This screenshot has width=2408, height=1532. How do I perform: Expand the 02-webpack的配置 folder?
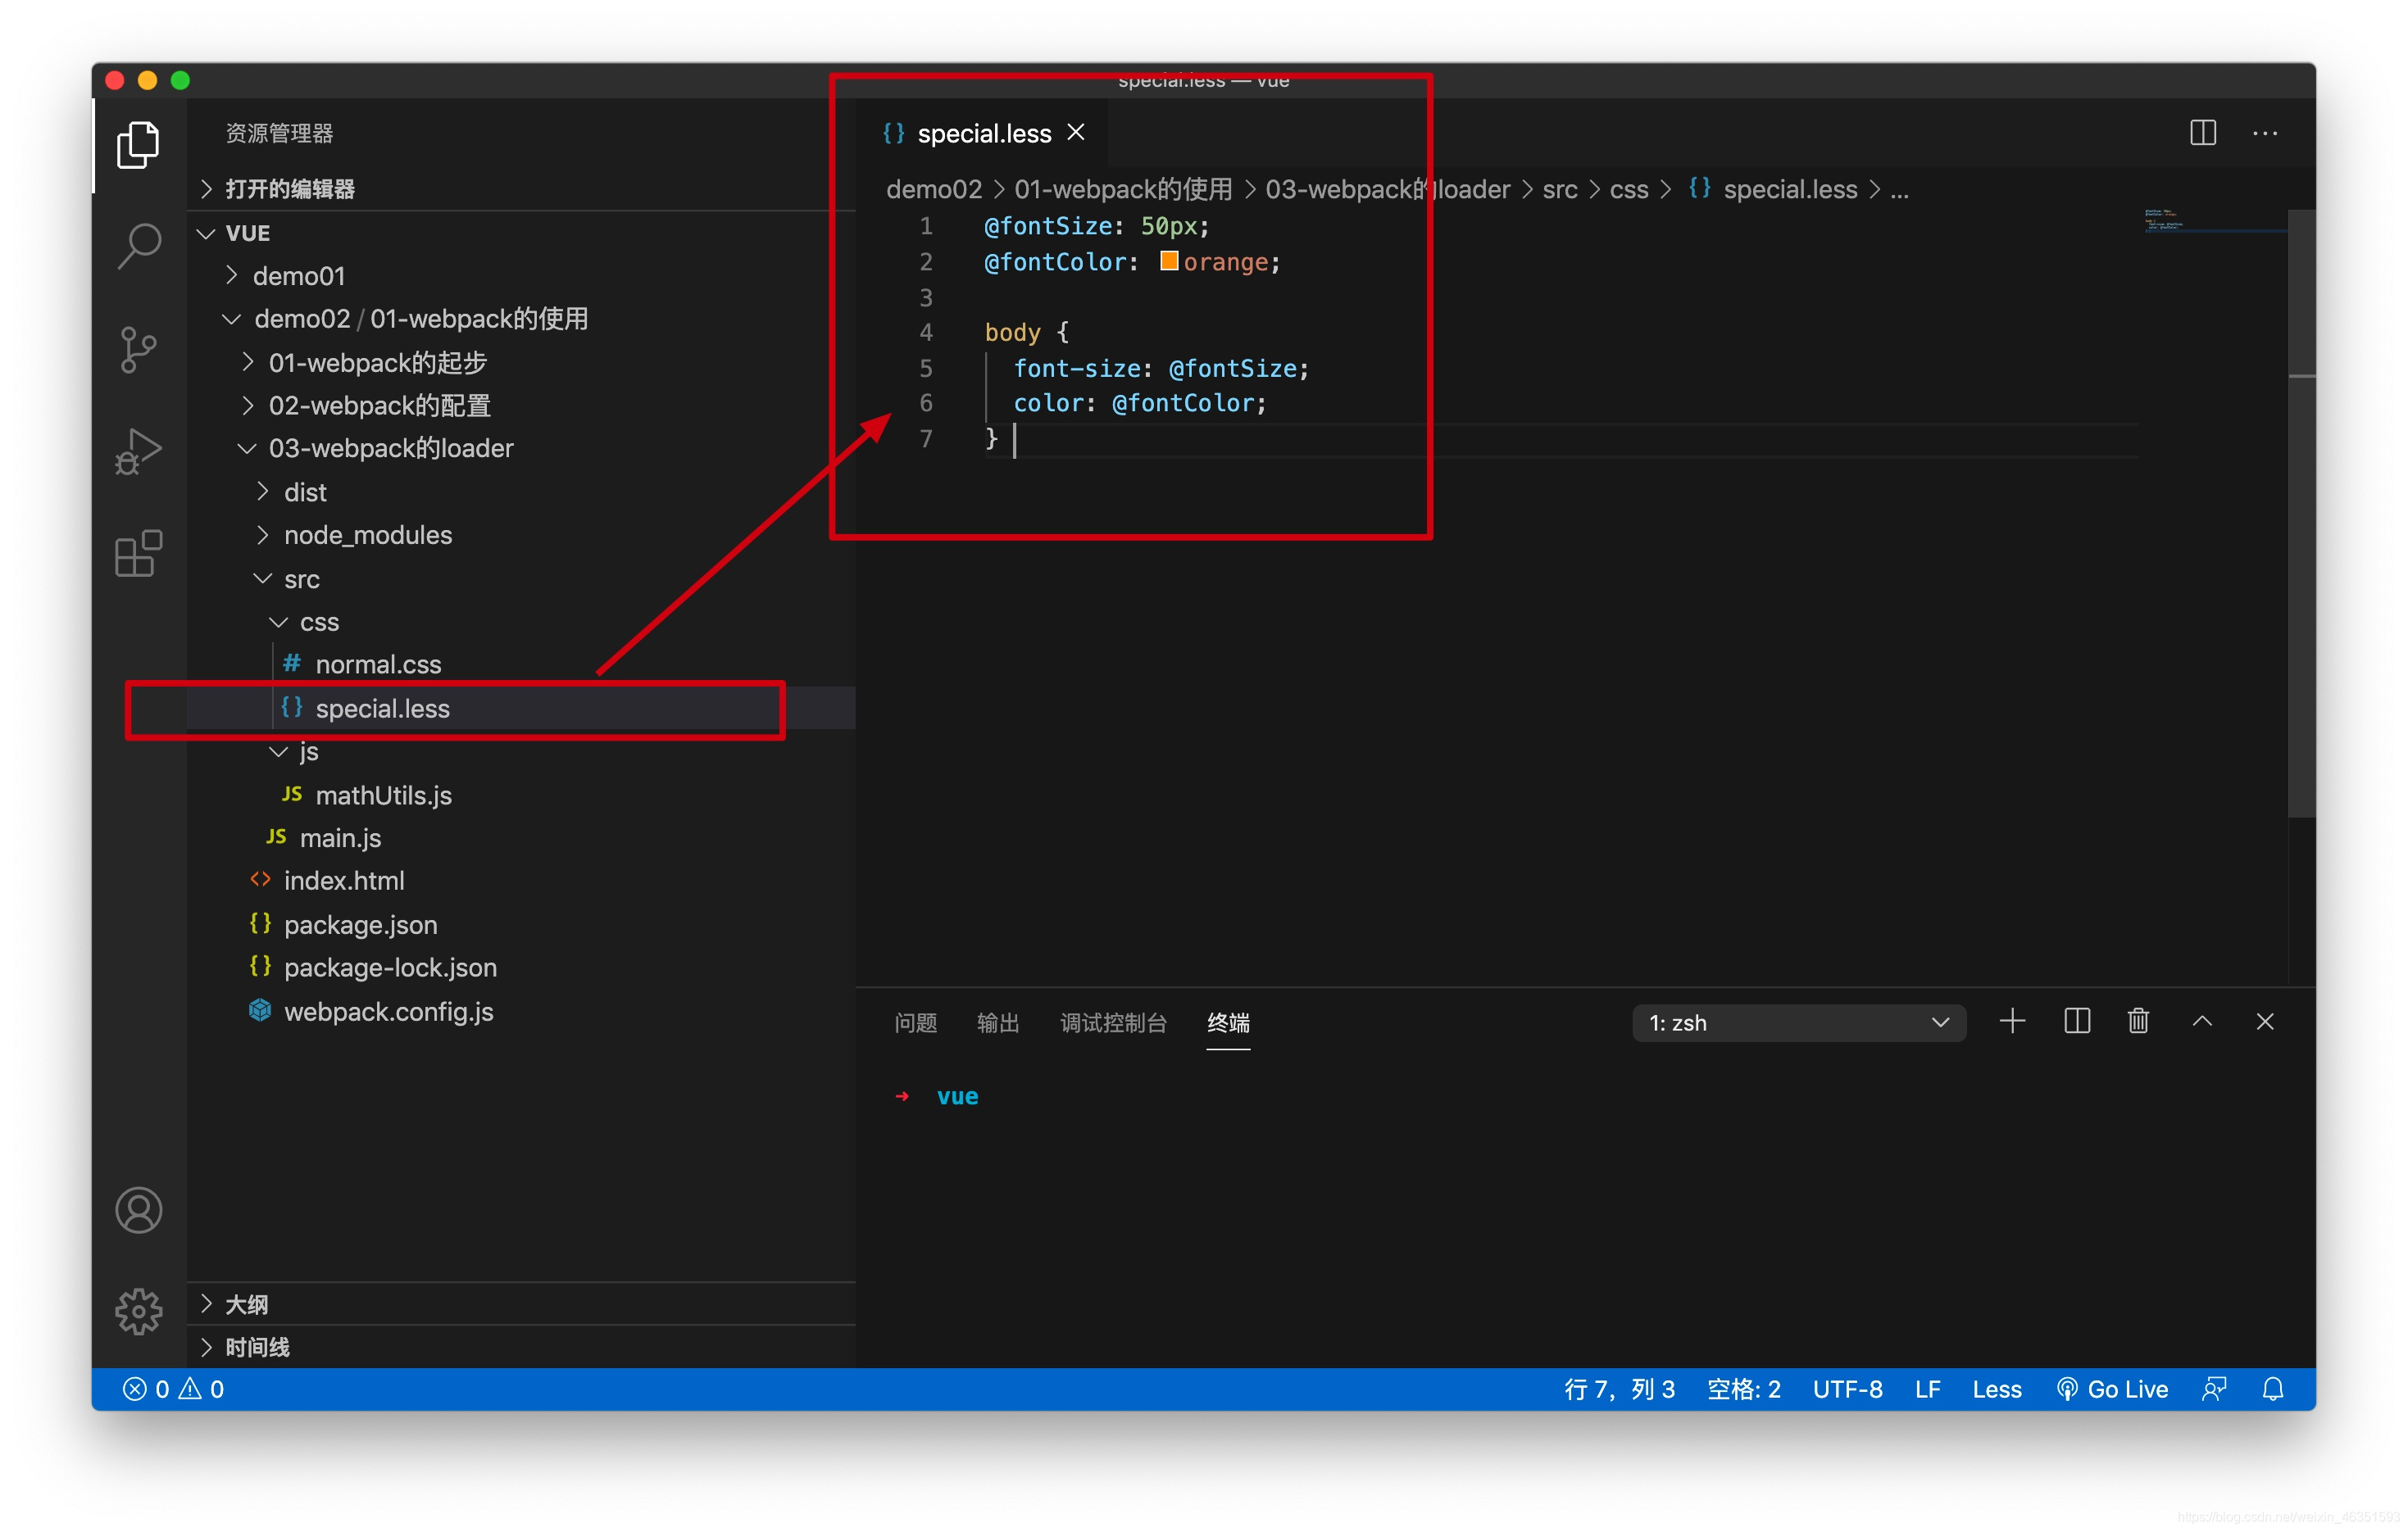coord(520,406)
